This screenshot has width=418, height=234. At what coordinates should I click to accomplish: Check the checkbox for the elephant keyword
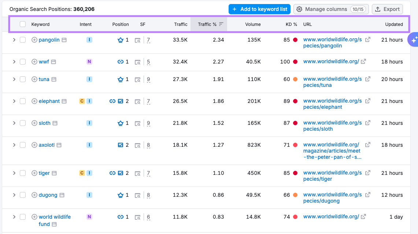(x=22, y=101)
